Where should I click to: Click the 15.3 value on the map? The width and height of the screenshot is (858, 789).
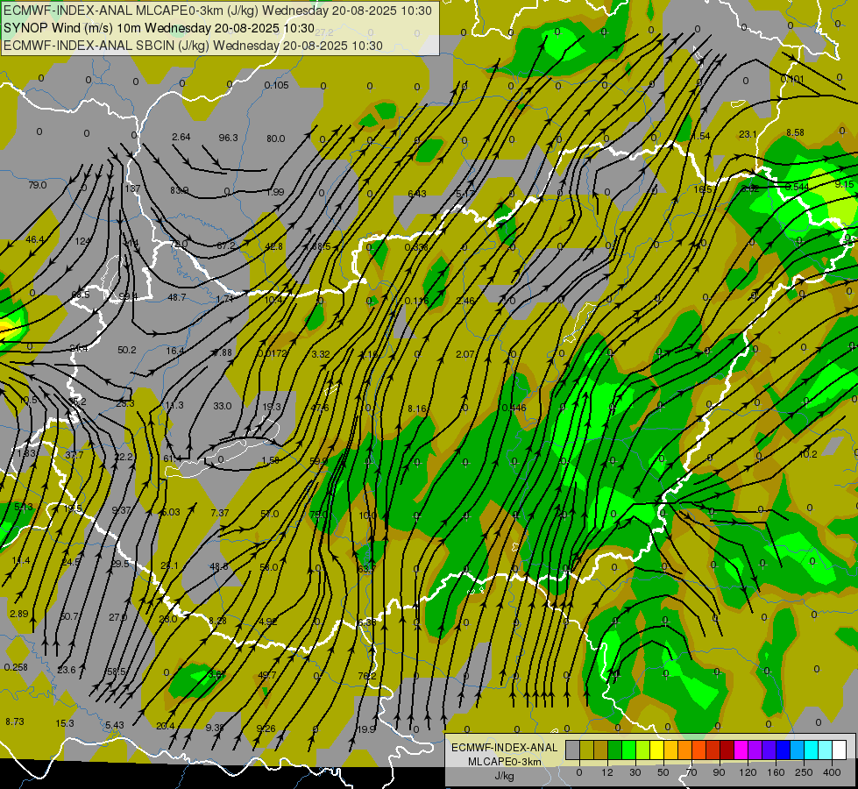coord(65,723)
